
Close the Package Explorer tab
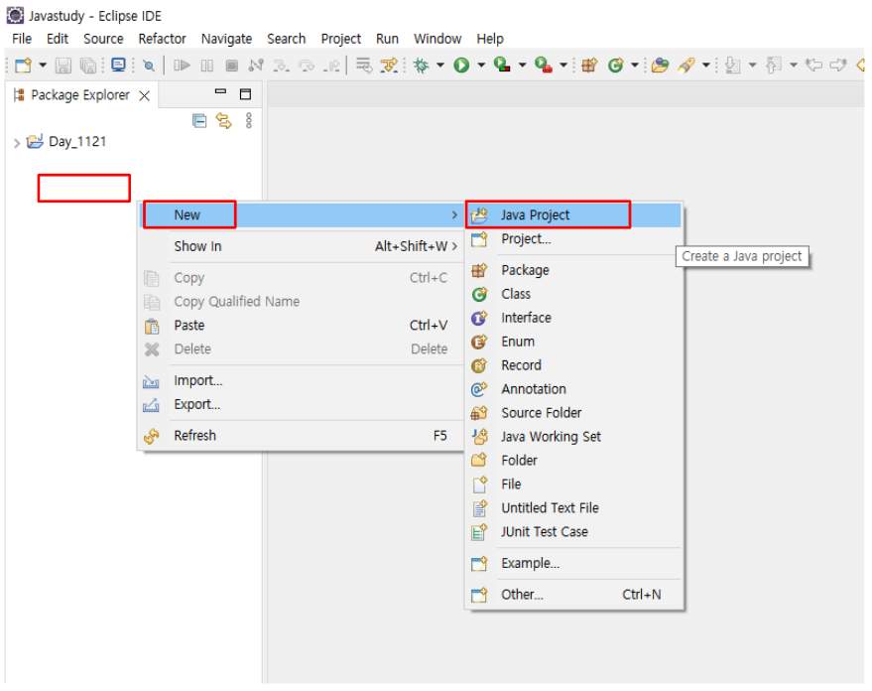tap(145, 95)
